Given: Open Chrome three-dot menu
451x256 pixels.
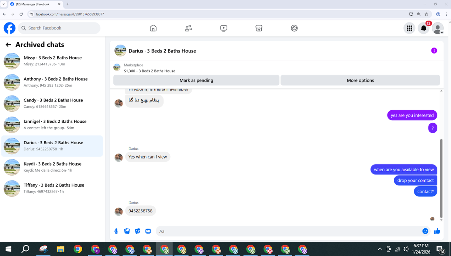Looking at the screenshot, I should [x=447, y=14].
